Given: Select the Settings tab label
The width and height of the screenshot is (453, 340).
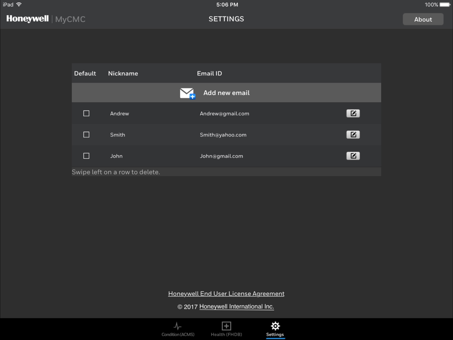Looking at the screenshot, I should pos(275,335).
